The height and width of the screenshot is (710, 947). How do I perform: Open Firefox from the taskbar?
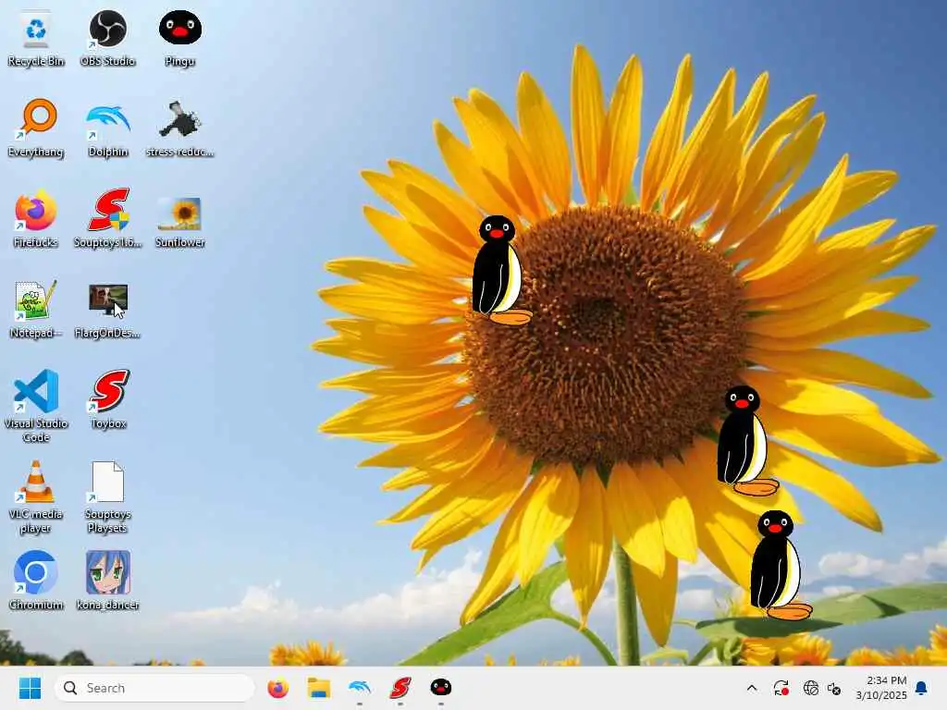pos(277,688)
